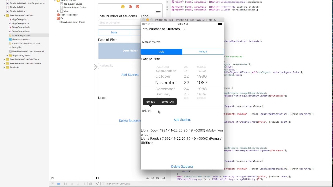The width and height of the screenshot is (333, 187).
Task: Open the Align constraints icon
Action: pyautogui.click(x=153, y=178)
